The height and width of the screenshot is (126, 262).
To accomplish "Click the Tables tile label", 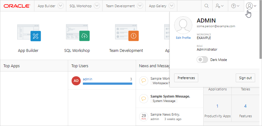I will tap(245, 89).
